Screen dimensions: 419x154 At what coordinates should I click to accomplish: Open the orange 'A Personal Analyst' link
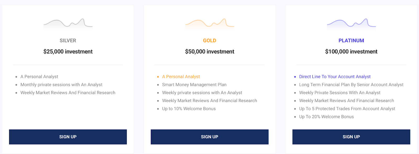[181, 77]
